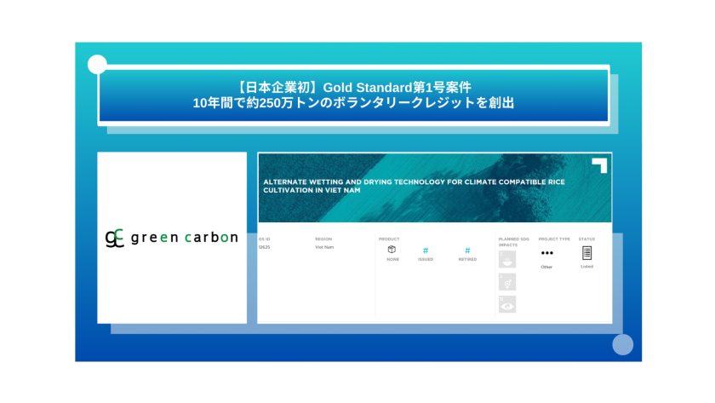Open the SDG 2 Zero Hunger bowl icon
The height and width of the screenshot is (403, 715).
pyautogui.click(x=507, y=259)
